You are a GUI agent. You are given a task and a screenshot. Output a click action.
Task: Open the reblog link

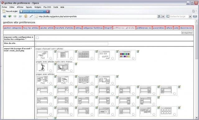(78, 28)
